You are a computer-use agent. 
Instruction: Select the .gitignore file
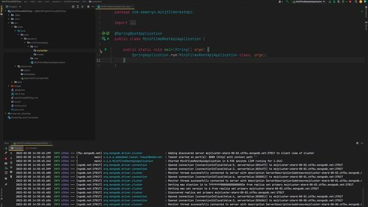point(20,90)
